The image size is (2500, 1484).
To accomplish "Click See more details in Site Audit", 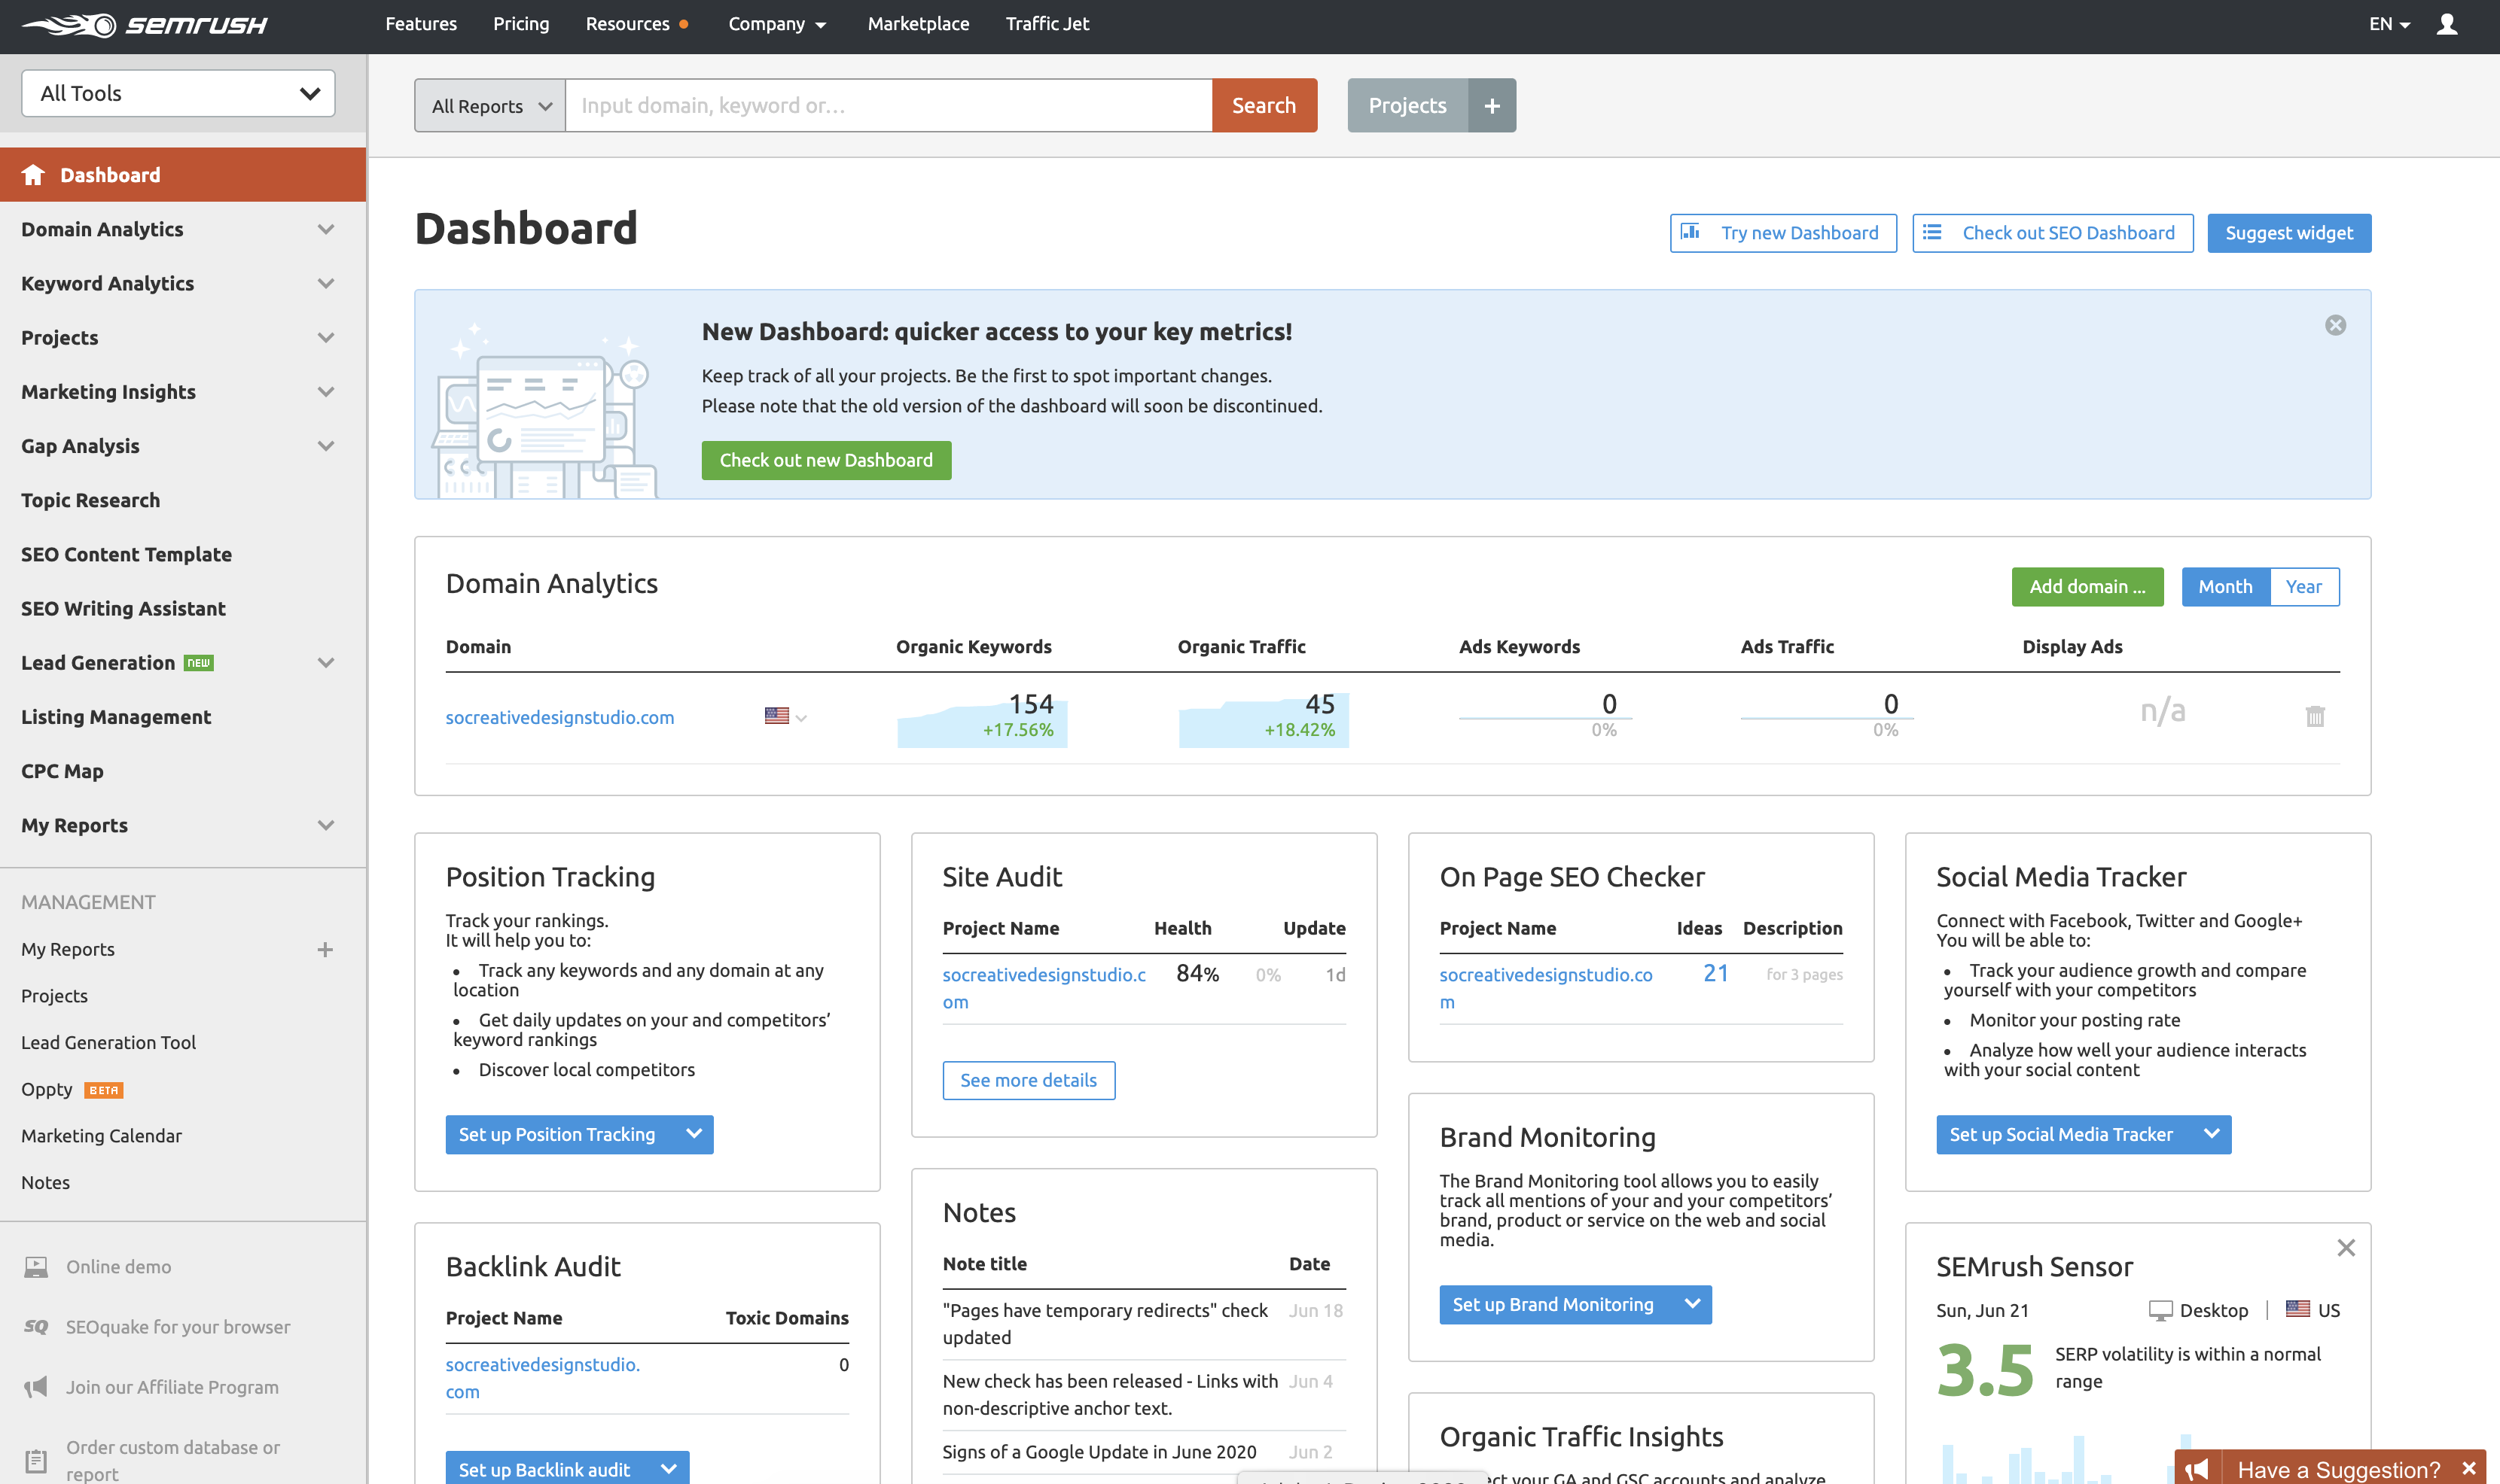I will tap(1029, 1080).
